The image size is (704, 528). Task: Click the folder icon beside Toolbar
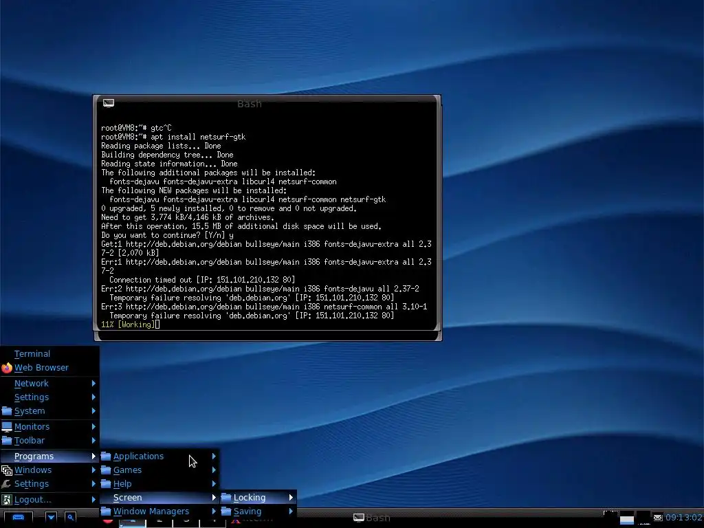pos(7,441)
